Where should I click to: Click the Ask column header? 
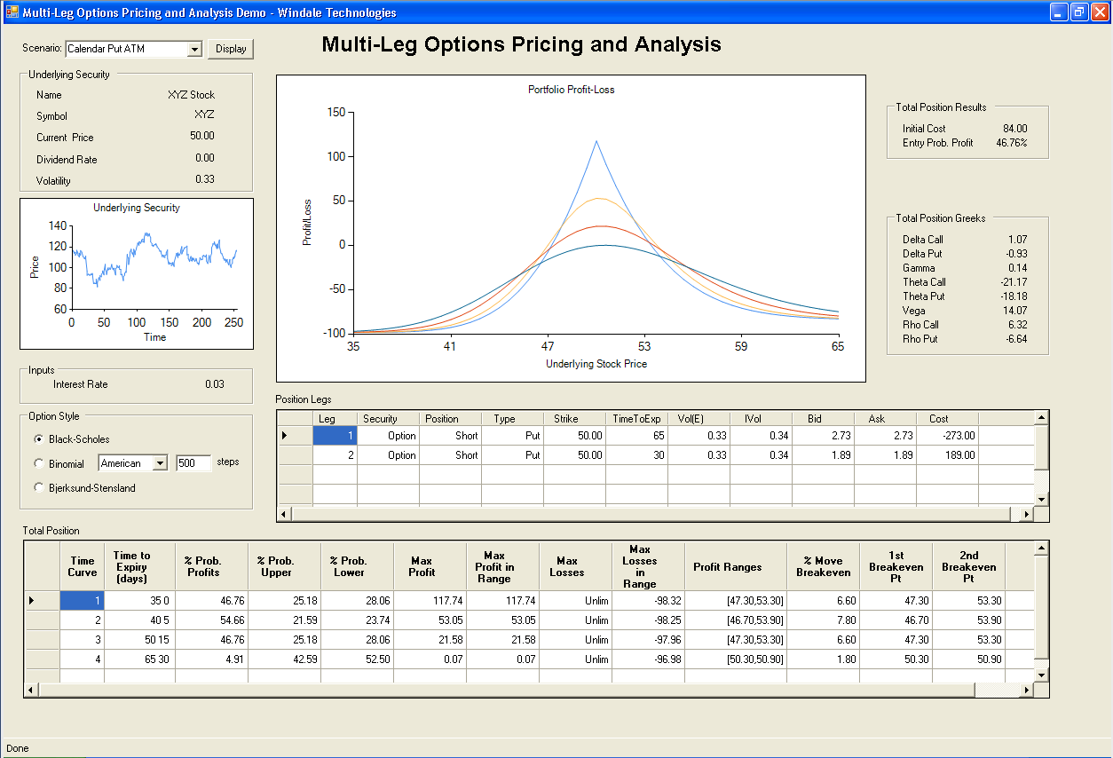click(x=885, y=418)
